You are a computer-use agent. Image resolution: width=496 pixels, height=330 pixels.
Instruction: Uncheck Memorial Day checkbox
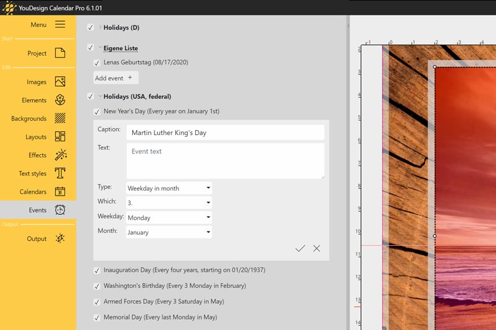(97, 318)
